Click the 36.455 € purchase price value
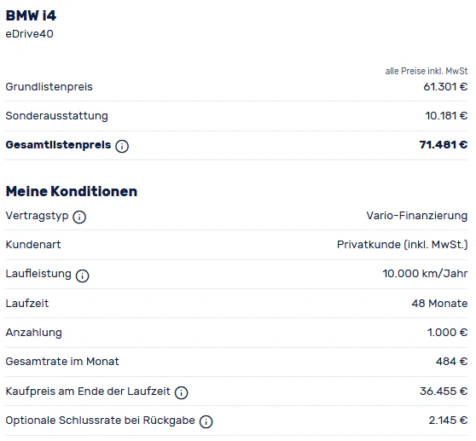This screenshot has height=441, width=476. [444, 392]
